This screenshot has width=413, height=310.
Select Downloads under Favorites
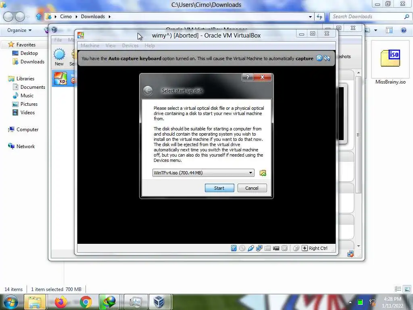[x=32, y=62]
